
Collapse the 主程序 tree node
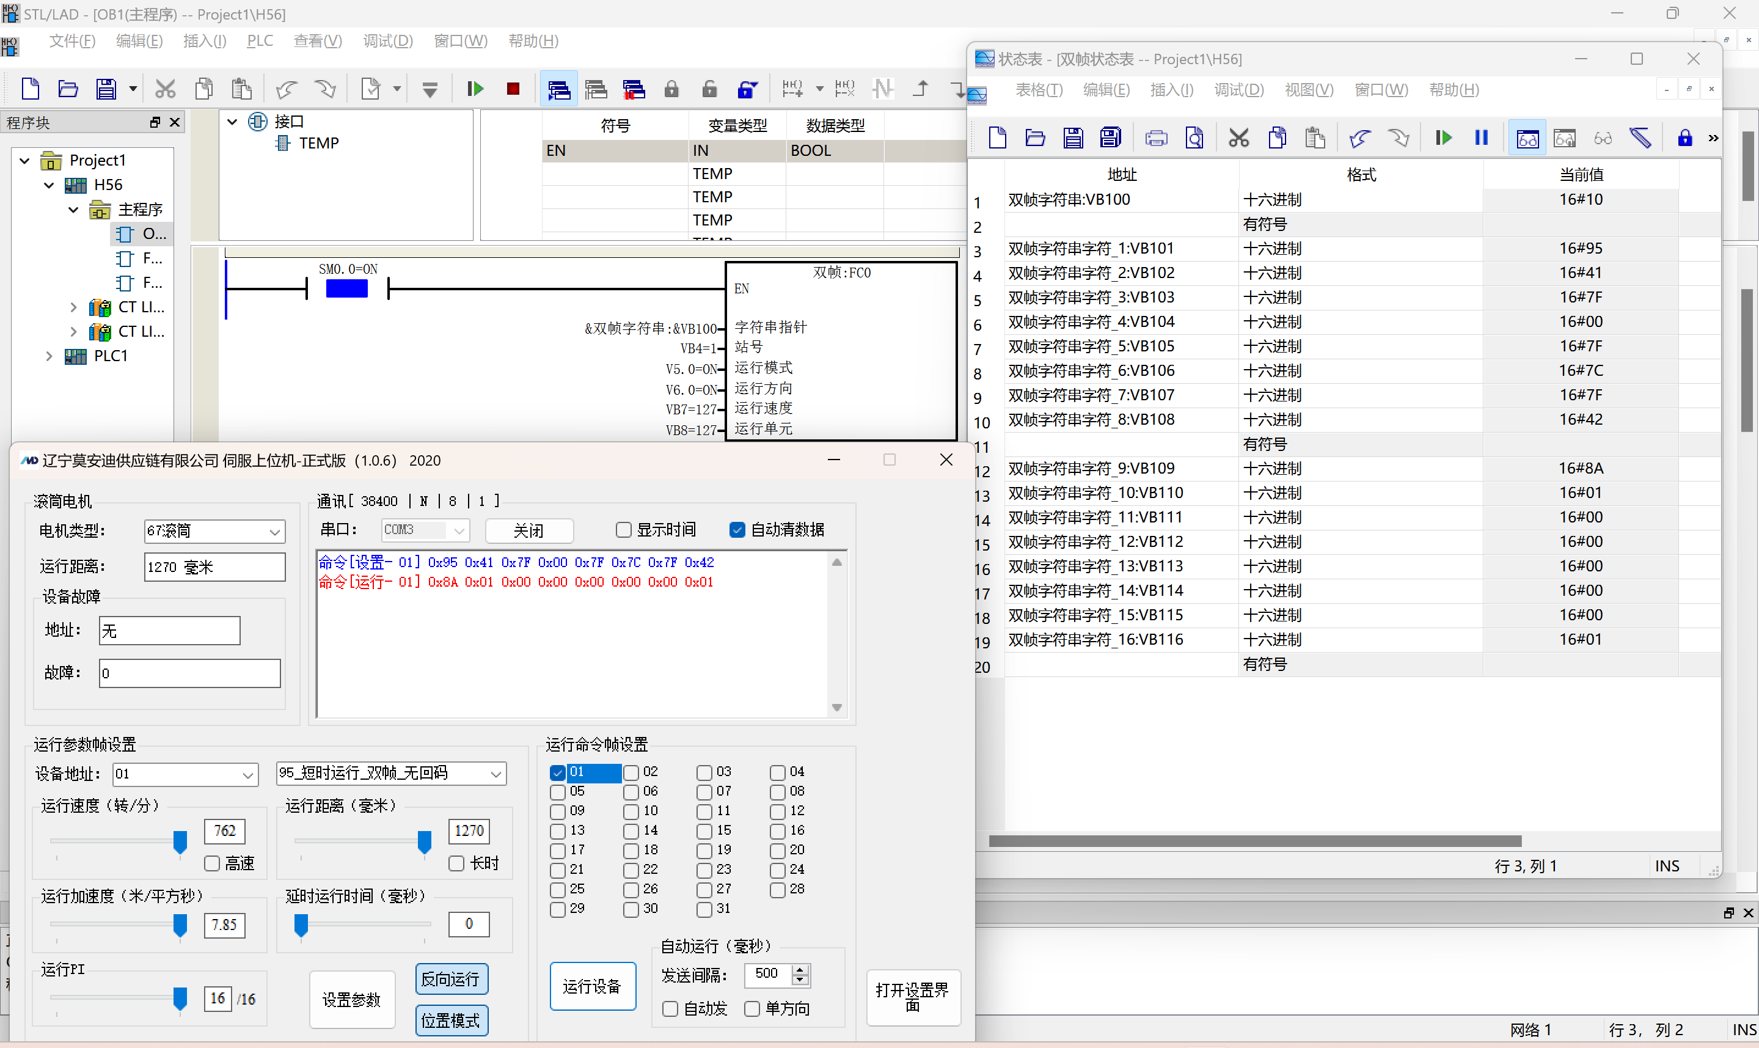[73, 210]
